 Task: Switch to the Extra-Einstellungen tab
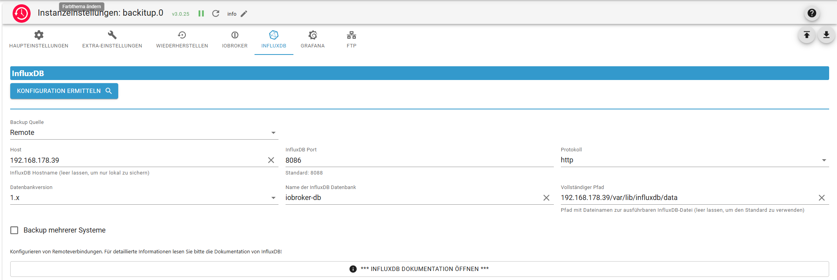pos(112,40)
